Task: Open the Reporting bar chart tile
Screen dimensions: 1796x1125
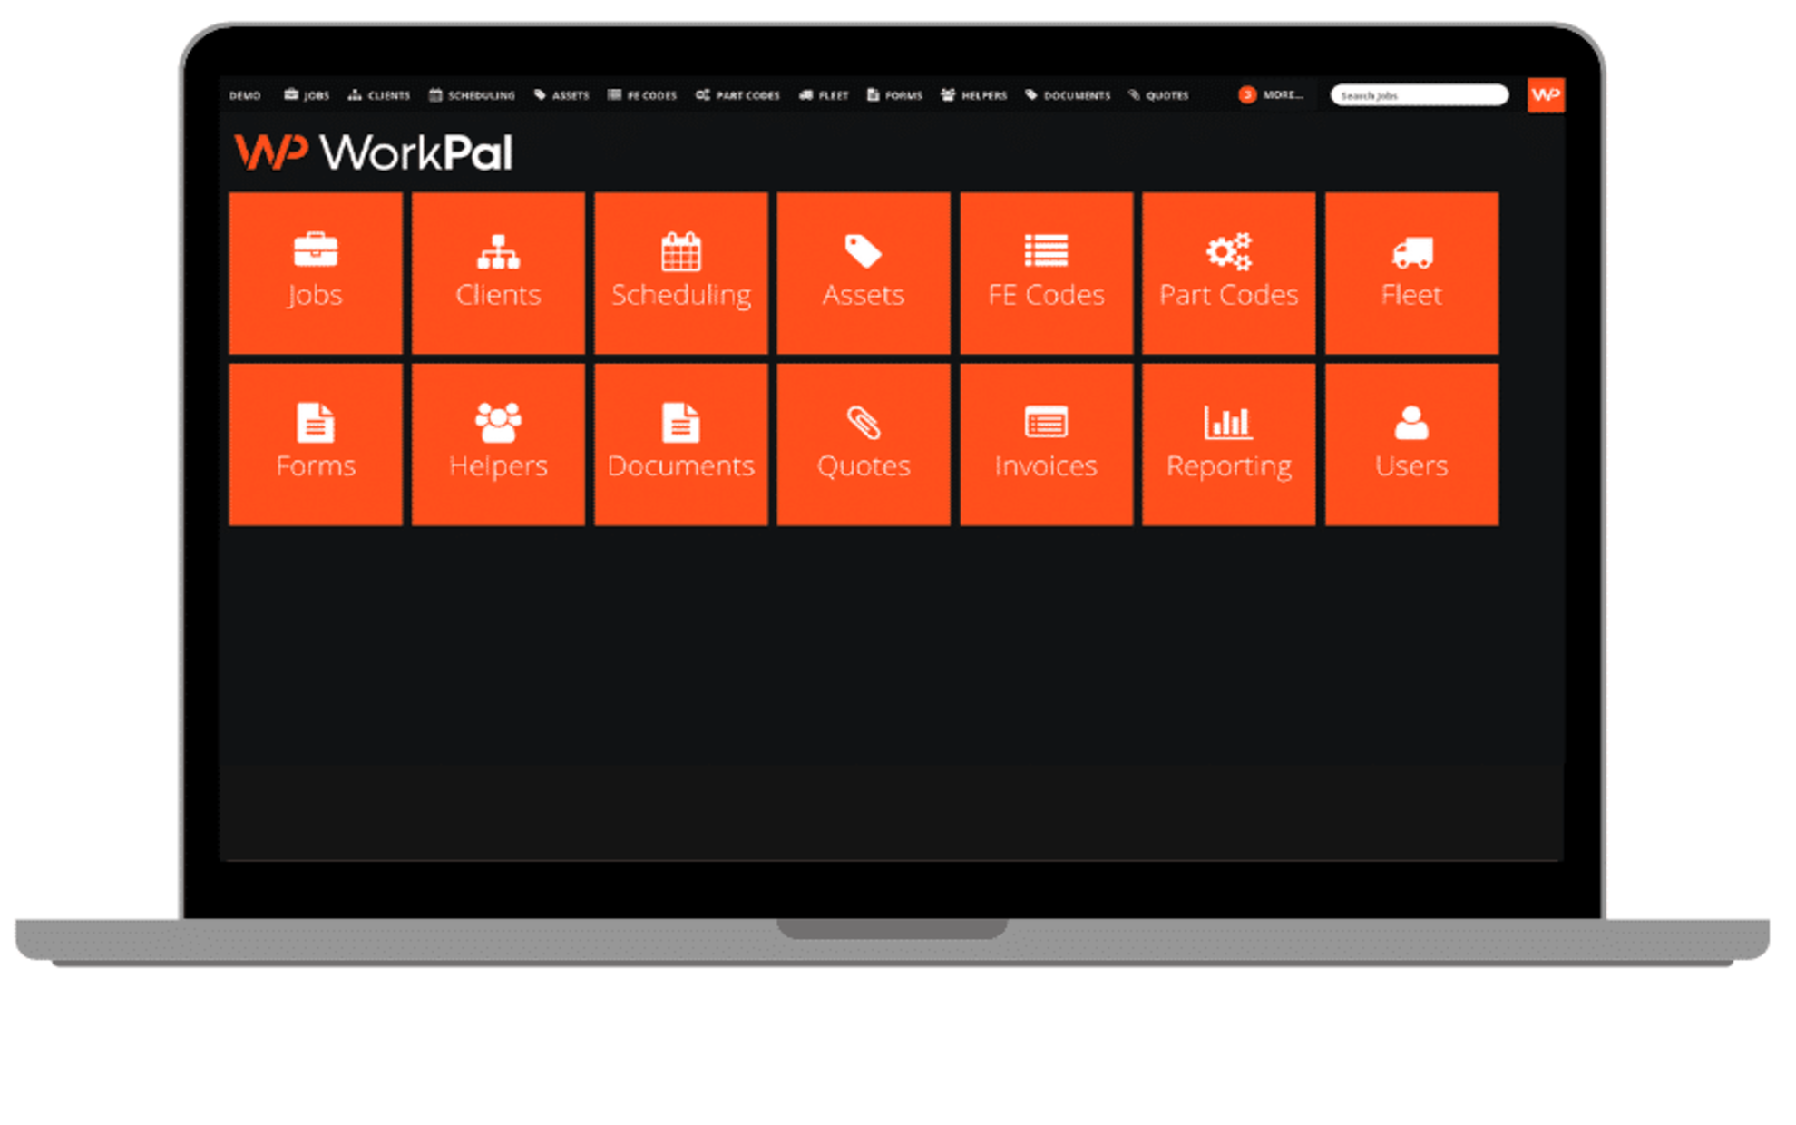Action: click(1228, 444)
